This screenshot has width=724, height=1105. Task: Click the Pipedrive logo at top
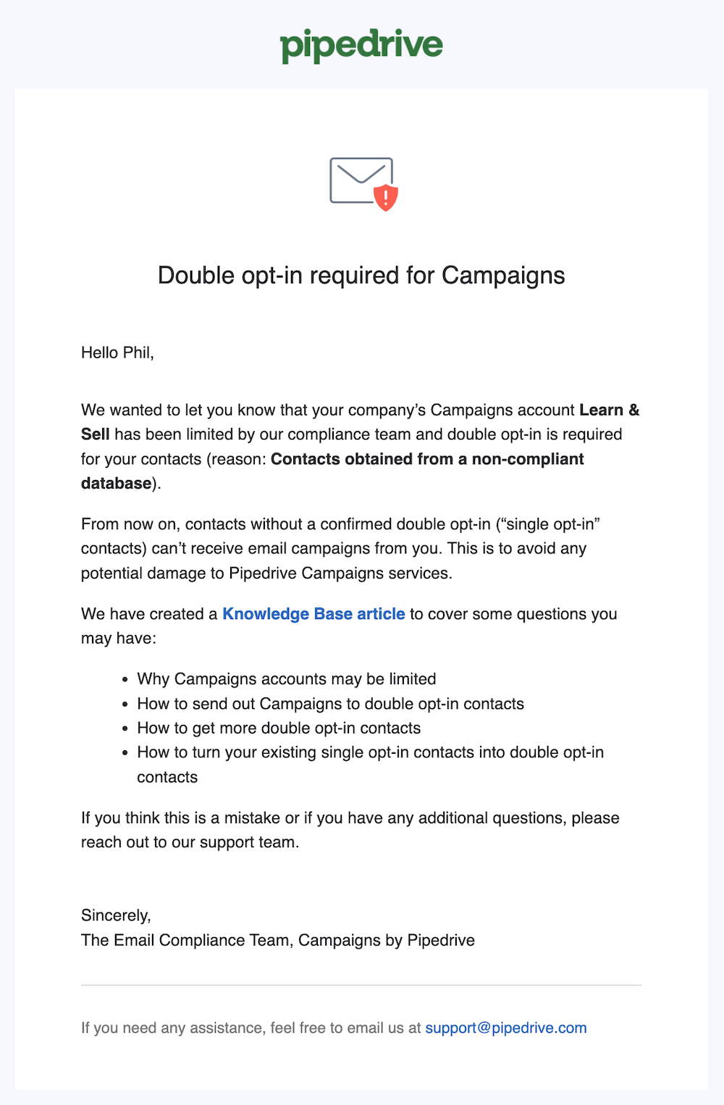[361, 46]
